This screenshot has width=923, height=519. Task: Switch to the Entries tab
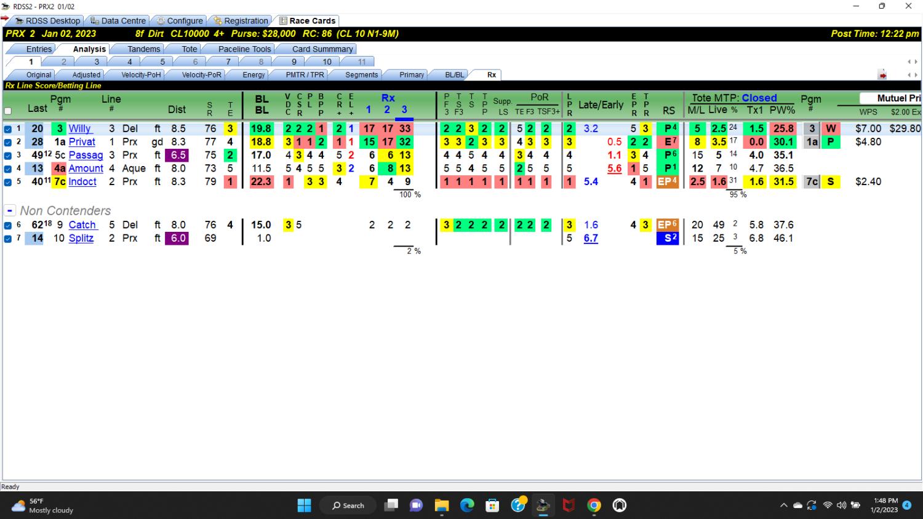pos(39,49)
